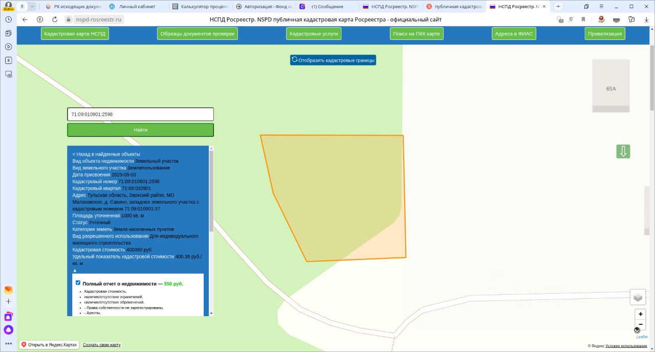
Task: Click Поиск на ПКК карте button
Action: [417, 34]
